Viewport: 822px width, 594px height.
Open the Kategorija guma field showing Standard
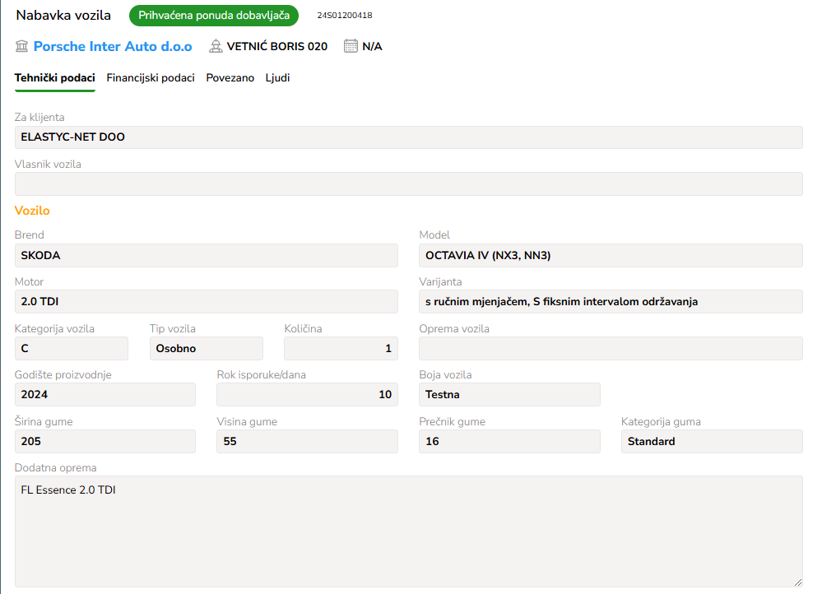click(x=712, y=442)
